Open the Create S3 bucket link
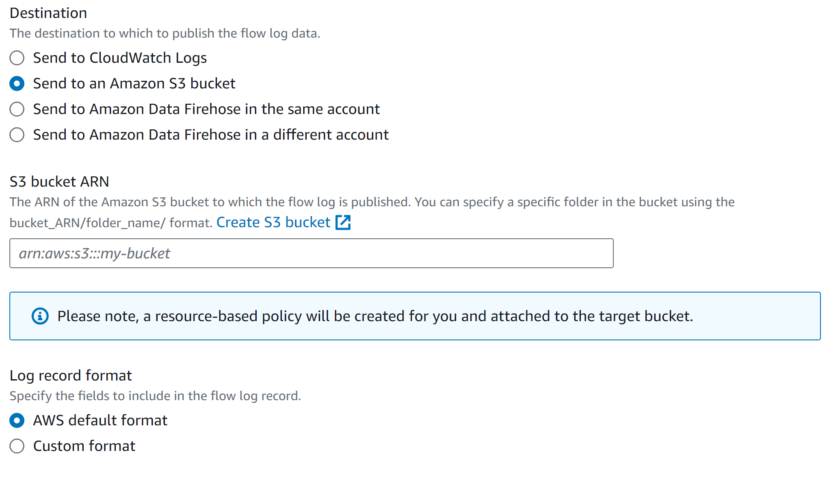The width and height of the screenshot is (832, 480). click(x=273, y=222)
